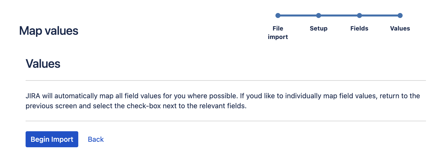Open the Fields step label
440x167 pixels.
pos(359,28)
